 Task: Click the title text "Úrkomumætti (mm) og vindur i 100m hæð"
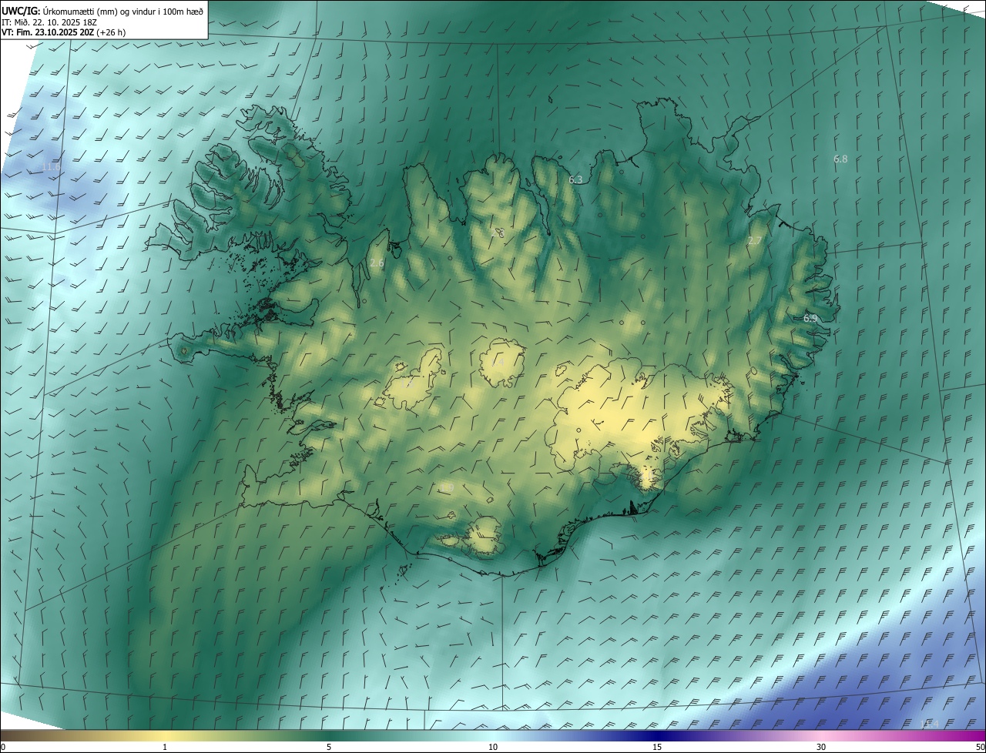click(x=123, y=11)
